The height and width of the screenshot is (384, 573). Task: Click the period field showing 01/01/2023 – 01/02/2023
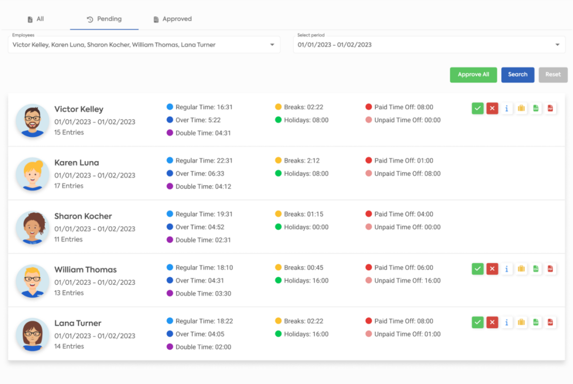click(429, 44)
